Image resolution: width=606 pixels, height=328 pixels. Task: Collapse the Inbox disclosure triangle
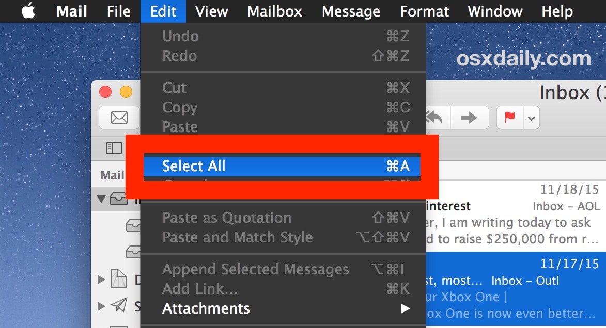point(101,199)
